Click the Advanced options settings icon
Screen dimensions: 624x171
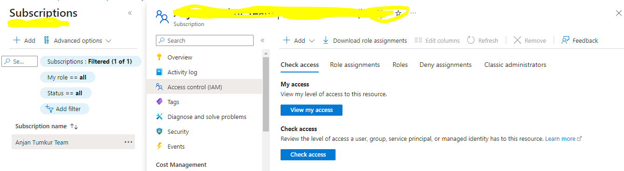point(47,40)
